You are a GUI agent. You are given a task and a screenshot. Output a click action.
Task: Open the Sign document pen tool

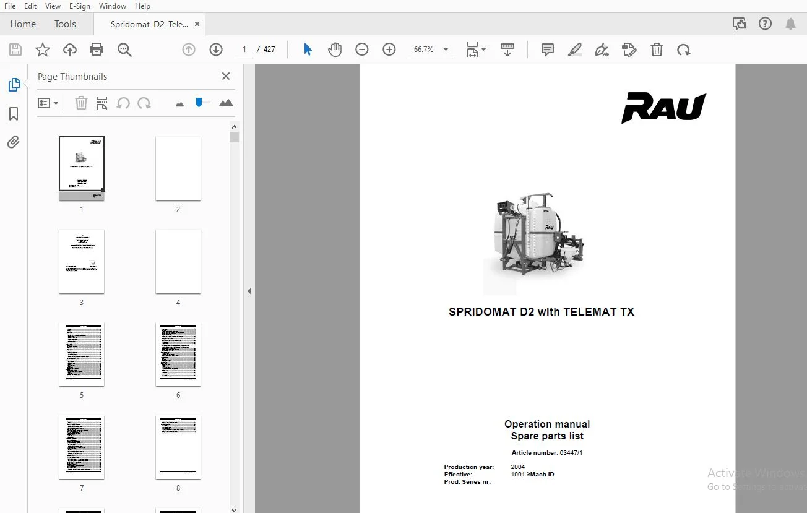click(602, 50)
